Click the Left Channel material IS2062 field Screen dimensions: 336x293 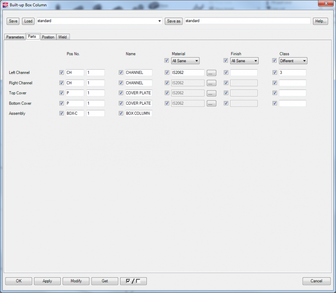click(187, 73)
